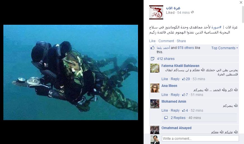Click the public globe icon beside 54 mins
The height and width of the screenshot is (144, 244).
pos(192,12)
